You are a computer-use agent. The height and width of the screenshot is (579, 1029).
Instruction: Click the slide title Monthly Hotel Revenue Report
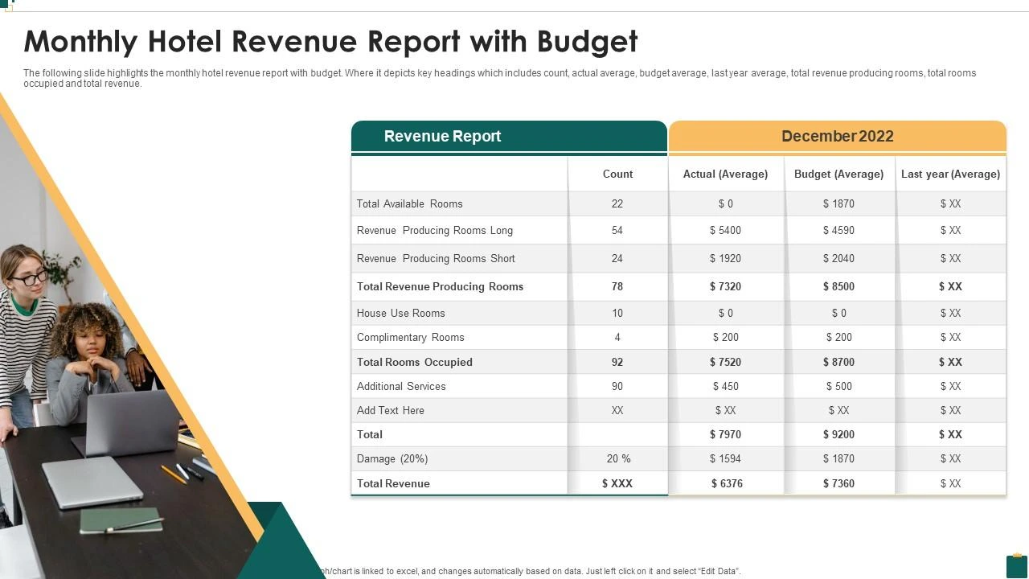[x=330, y=41]
